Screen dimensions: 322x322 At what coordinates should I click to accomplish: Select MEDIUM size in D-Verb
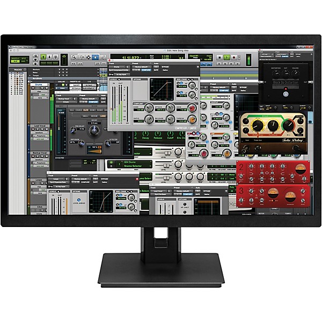[x=93, y=116]
